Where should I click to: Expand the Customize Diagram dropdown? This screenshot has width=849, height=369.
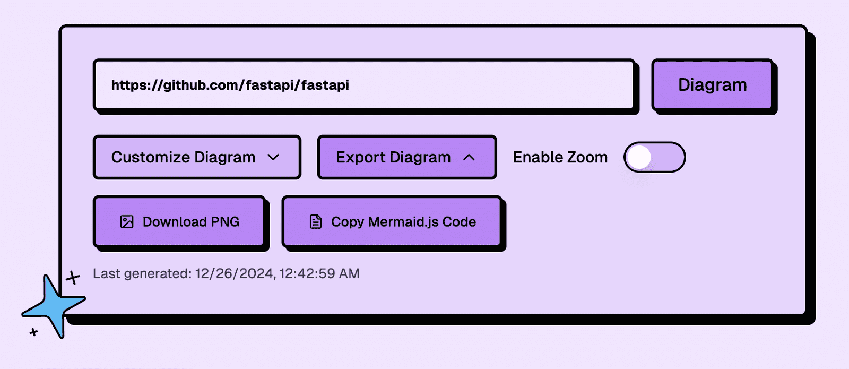click(x=196, y=157)
